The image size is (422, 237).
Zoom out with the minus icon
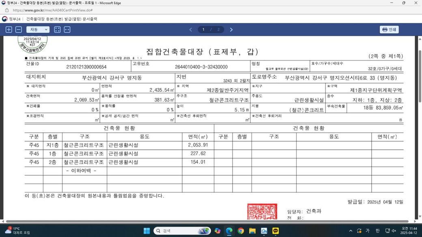tap(19, 30)
